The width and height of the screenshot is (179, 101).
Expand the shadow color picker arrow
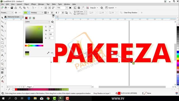click(29, 13)
